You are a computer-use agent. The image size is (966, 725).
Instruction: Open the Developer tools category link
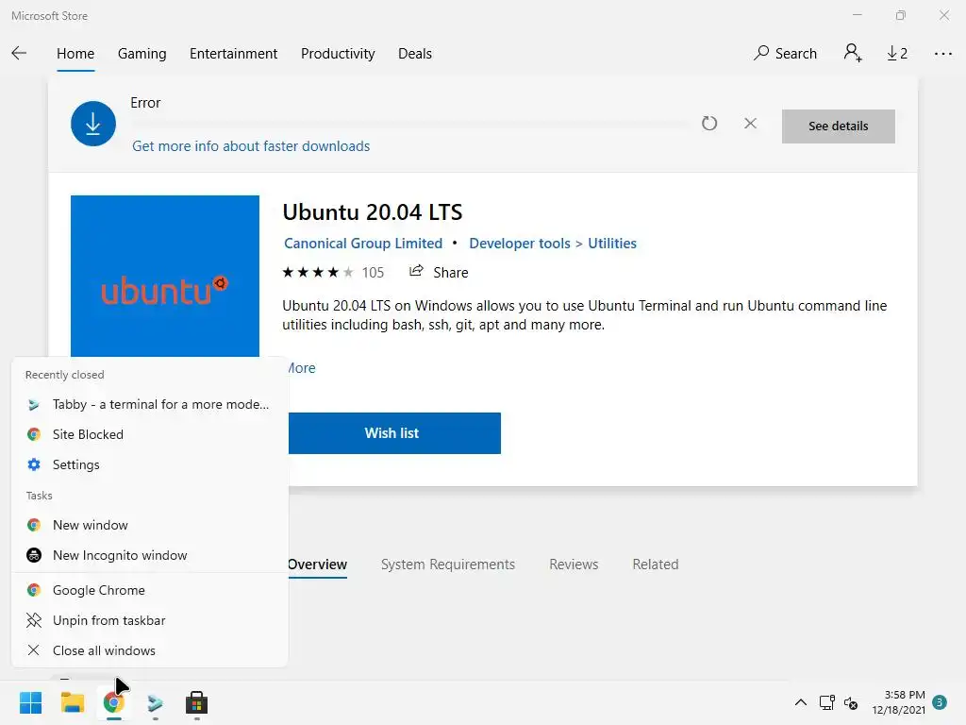(x=520, y=244)
